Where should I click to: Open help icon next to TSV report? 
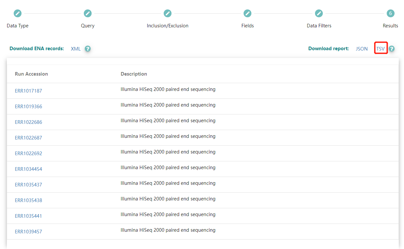[x=392, y=49]
